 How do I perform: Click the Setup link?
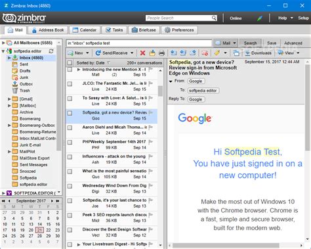point(303,18)
